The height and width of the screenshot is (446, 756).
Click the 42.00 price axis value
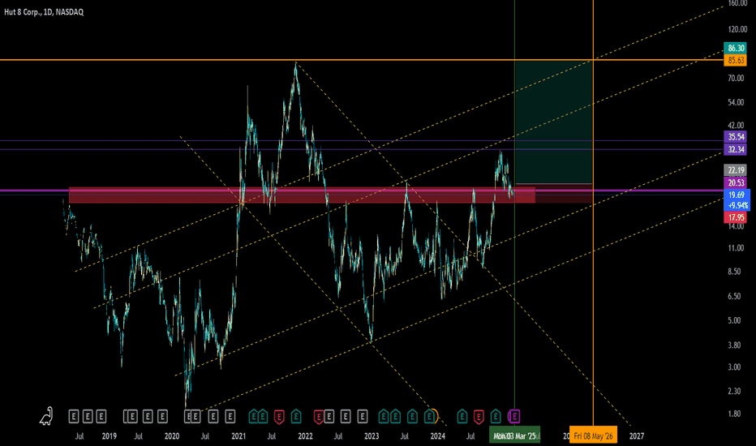tap(736, 126)
